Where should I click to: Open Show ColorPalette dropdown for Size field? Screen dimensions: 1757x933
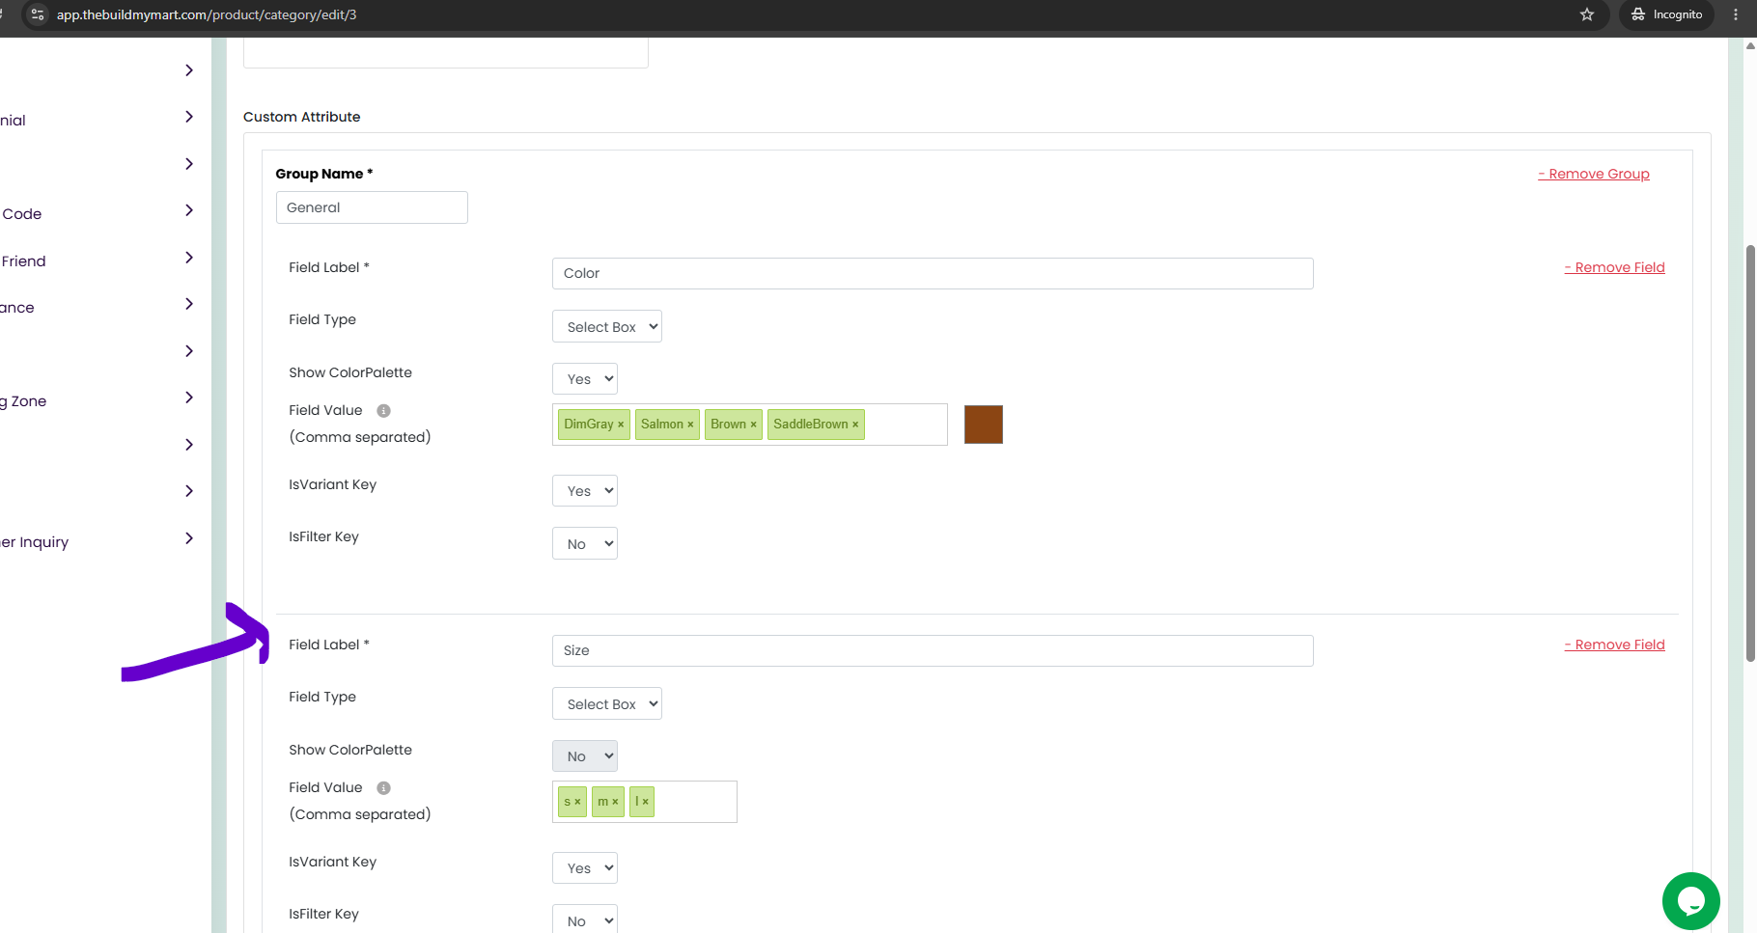pos(585,756)
